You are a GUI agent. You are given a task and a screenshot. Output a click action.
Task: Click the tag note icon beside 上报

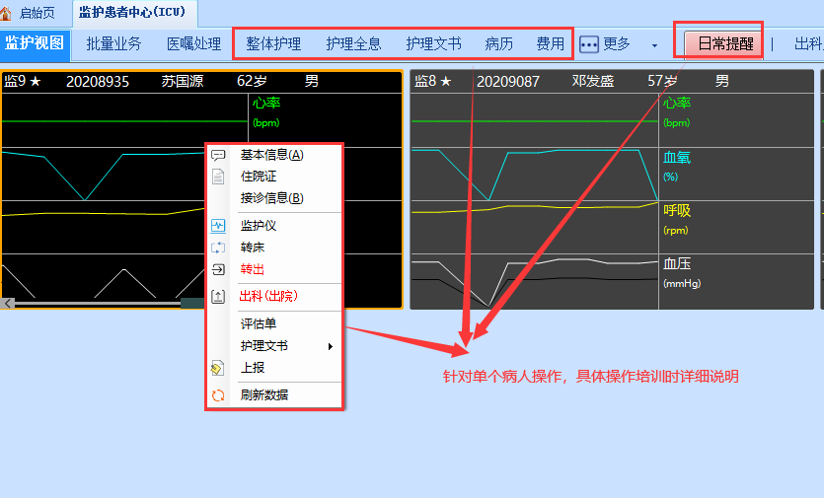pyautogui.click(x=217, y=368)
